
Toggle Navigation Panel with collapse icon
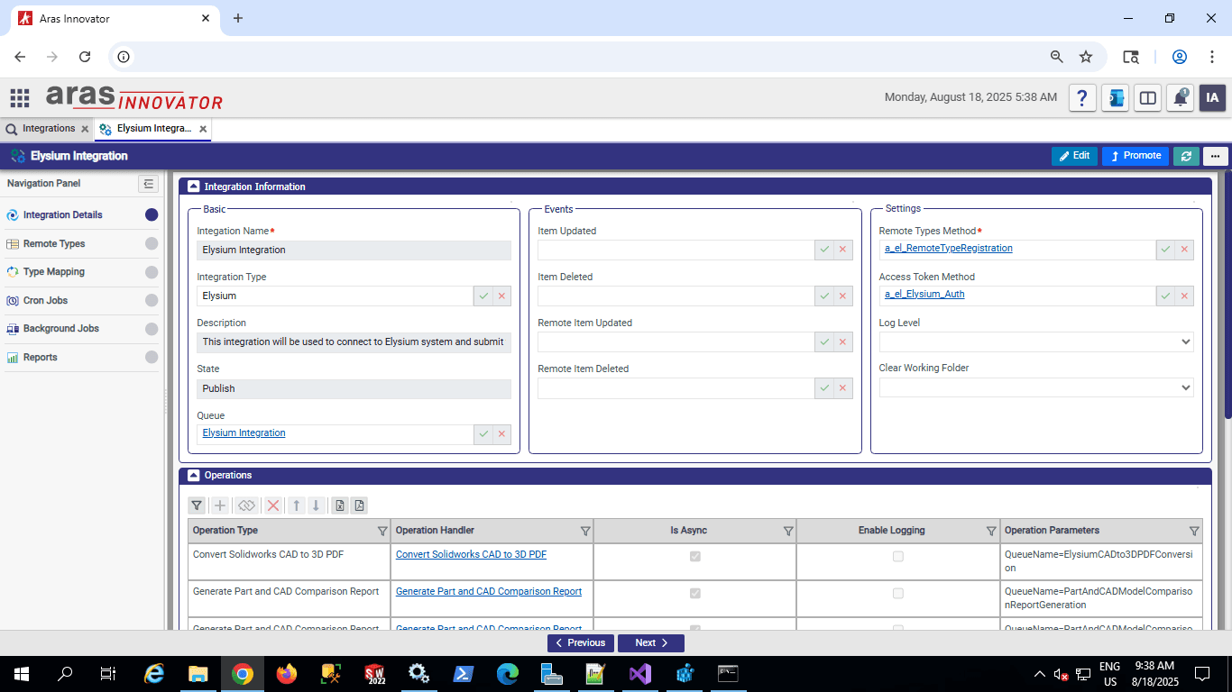pyautogui.click(x=149, y=184)
